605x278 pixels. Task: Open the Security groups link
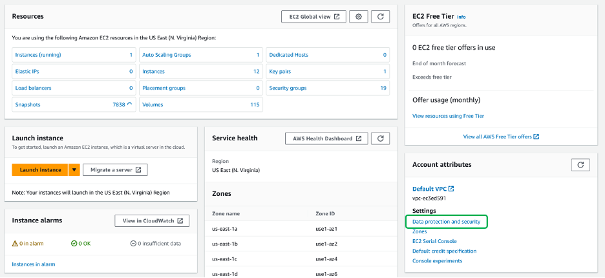tap(288, 88)
